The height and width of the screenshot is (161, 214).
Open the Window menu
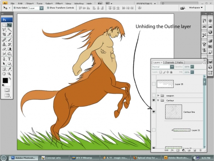(x=79, y=4)
